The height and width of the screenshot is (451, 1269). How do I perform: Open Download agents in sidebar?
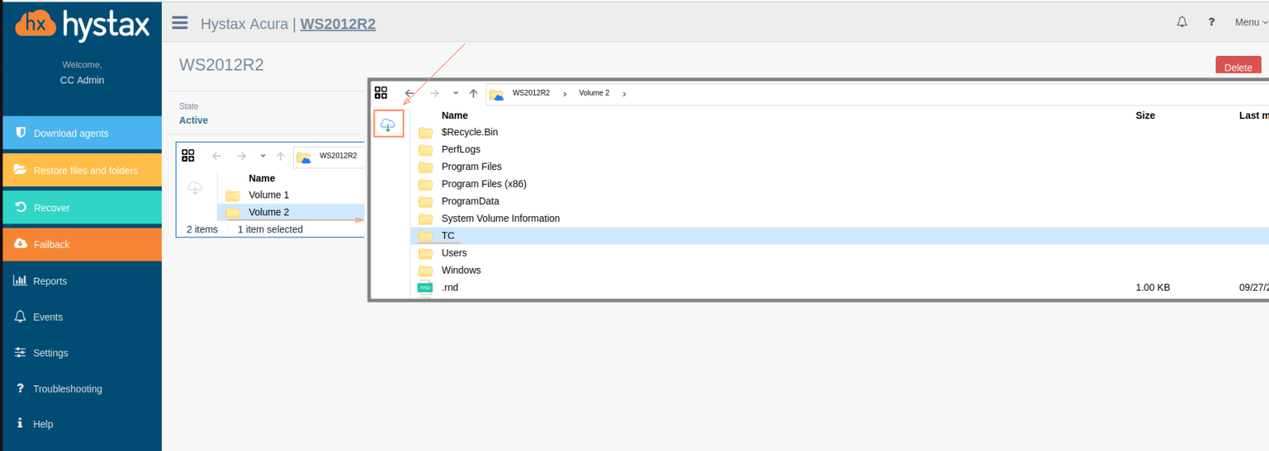(82, 133)
